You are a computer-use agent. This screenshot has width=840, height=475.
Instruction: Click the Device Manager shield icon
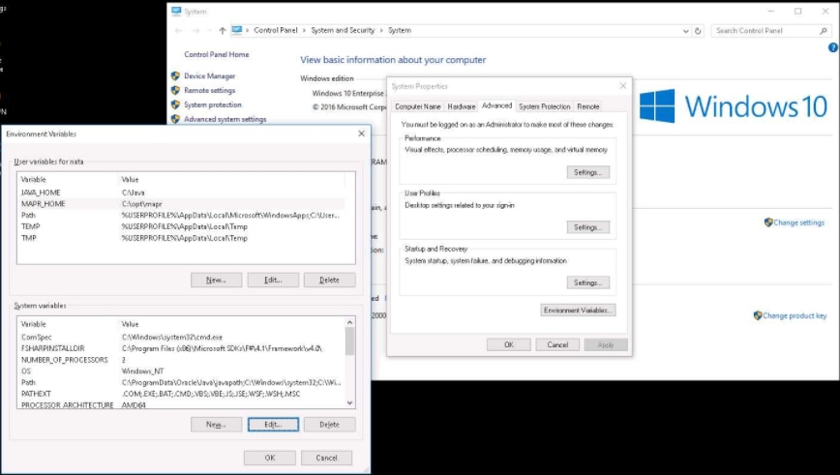tap(175, 75)
